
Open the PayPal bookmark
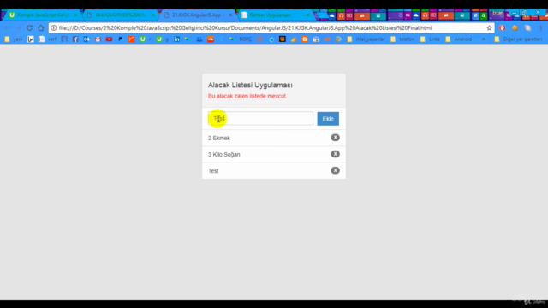120,39
